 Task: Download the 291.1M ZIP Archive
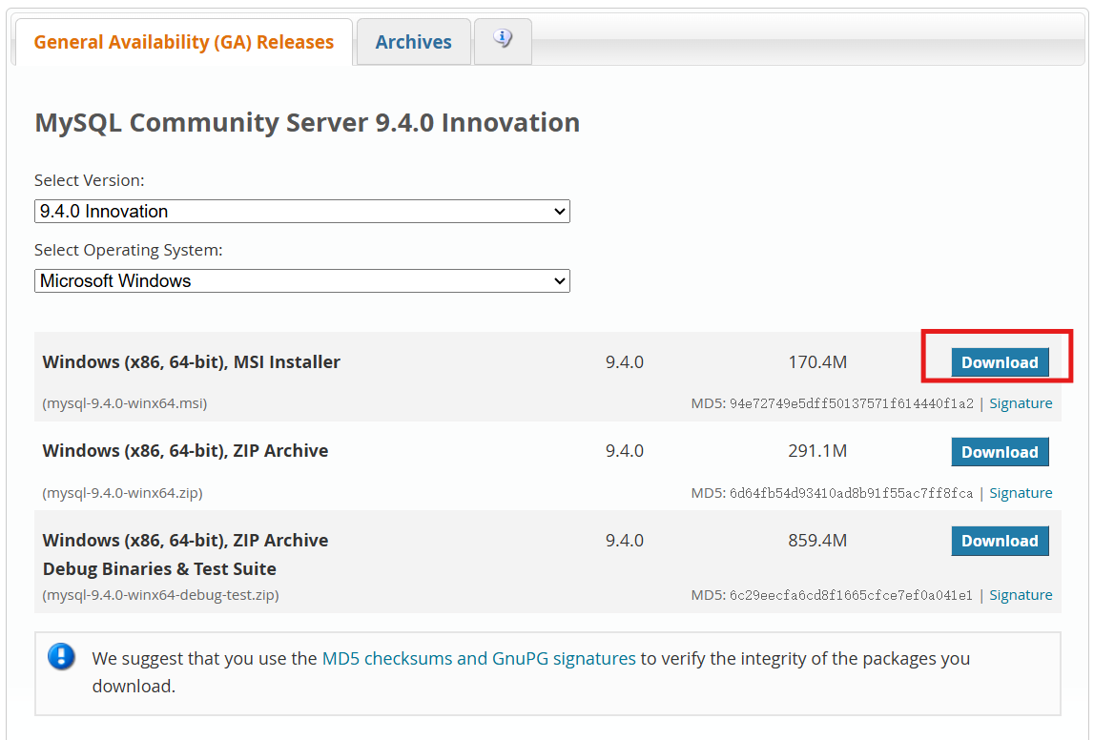pyautogui.click(x=1000, y=452)
